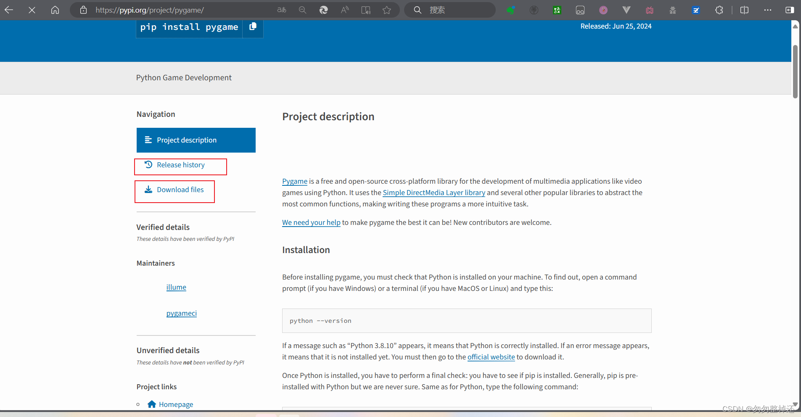Click the Vue devtools V-shaped extension icon

(x=627, y=10)
